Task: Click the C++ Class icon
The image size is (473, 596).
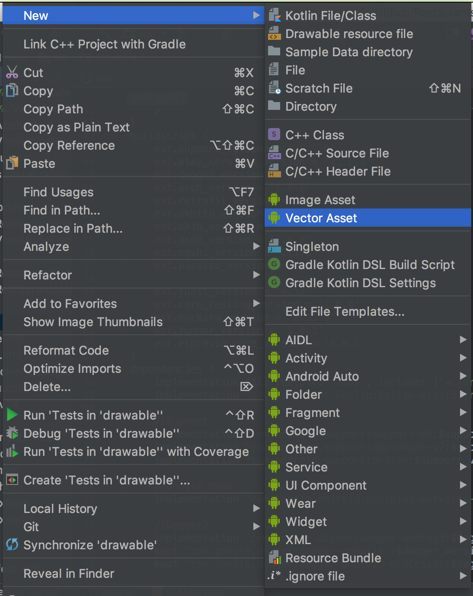Action: point(274,135)
